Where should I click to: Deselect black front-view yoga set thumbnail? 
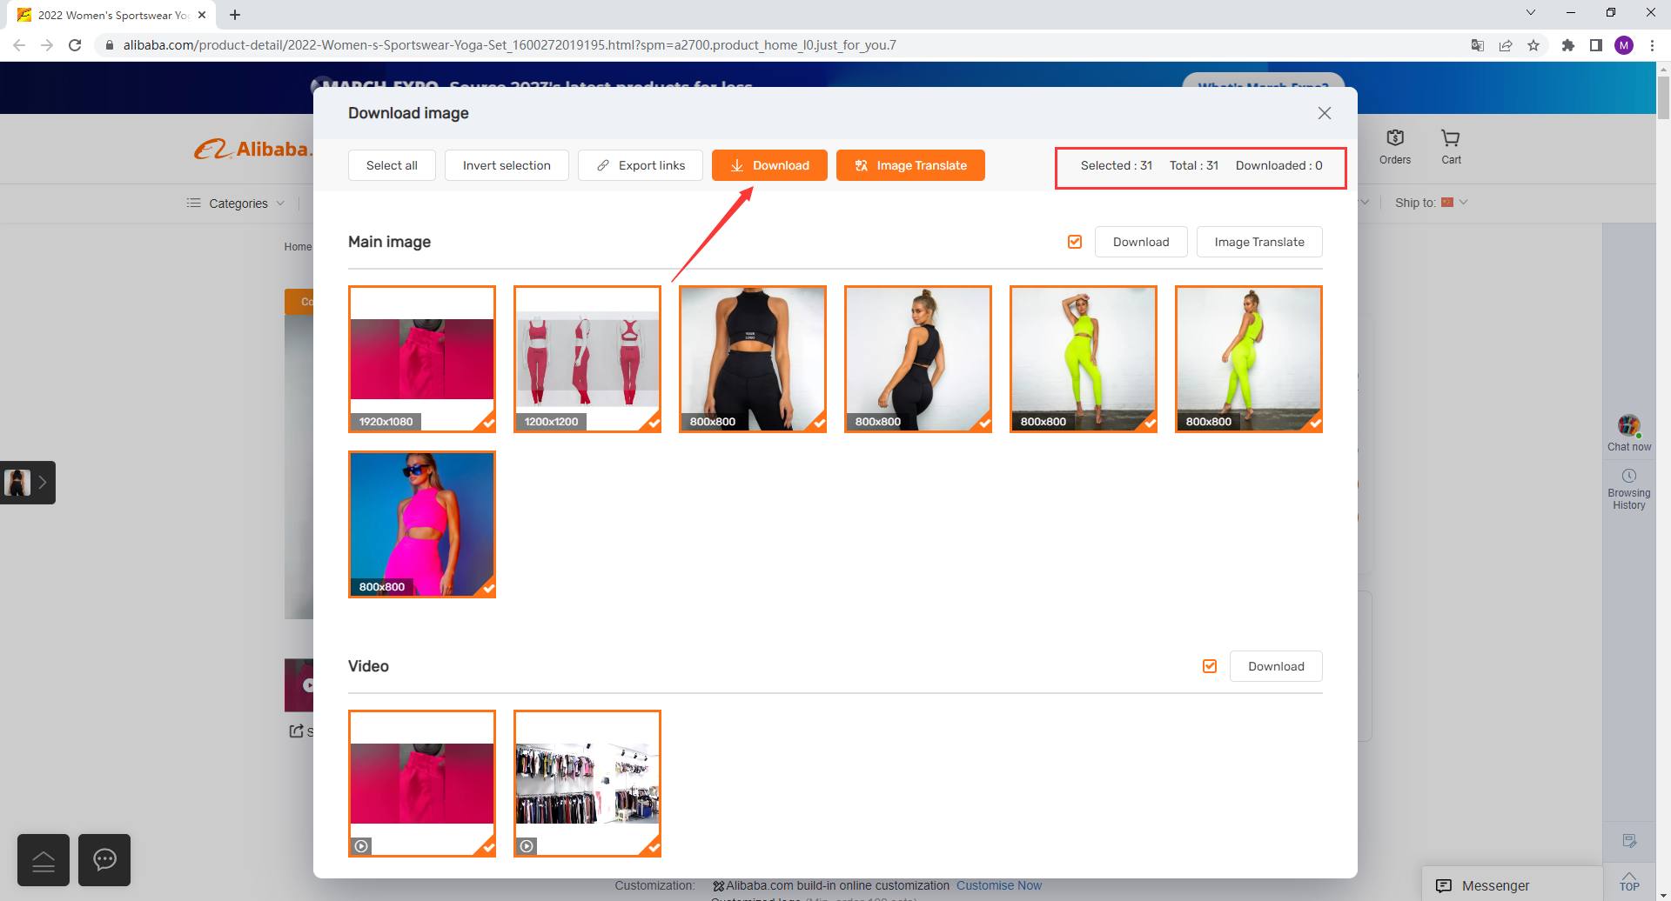[753, 358]
